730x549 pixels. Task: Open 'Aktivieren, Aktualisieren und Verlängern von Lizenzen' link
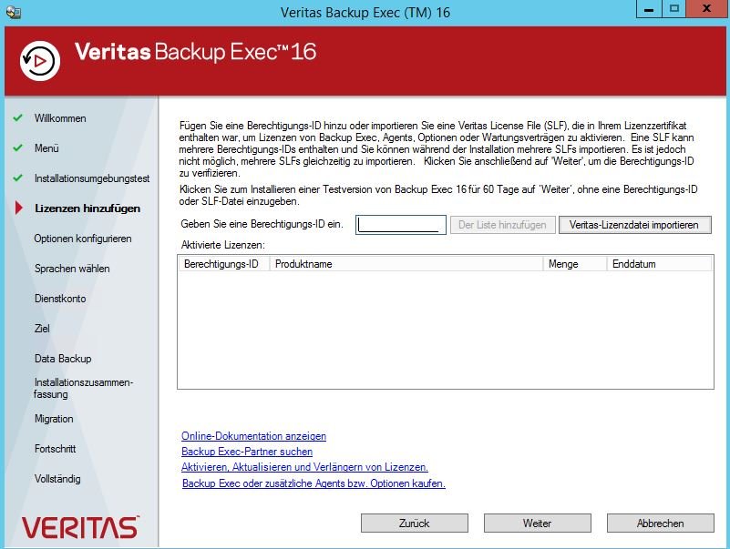coord(304,467)
